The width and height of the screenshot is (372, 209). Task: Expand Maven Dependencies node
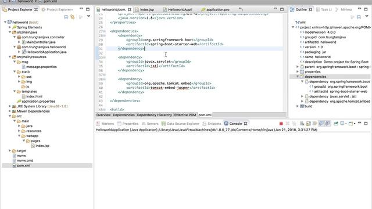pyautogui.click(x=10, y=111)
